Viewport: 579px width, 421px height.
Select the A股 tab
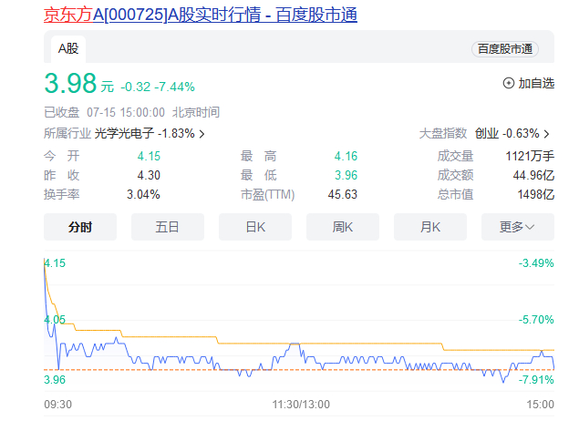pyautogui.click(x=68, y=48)
